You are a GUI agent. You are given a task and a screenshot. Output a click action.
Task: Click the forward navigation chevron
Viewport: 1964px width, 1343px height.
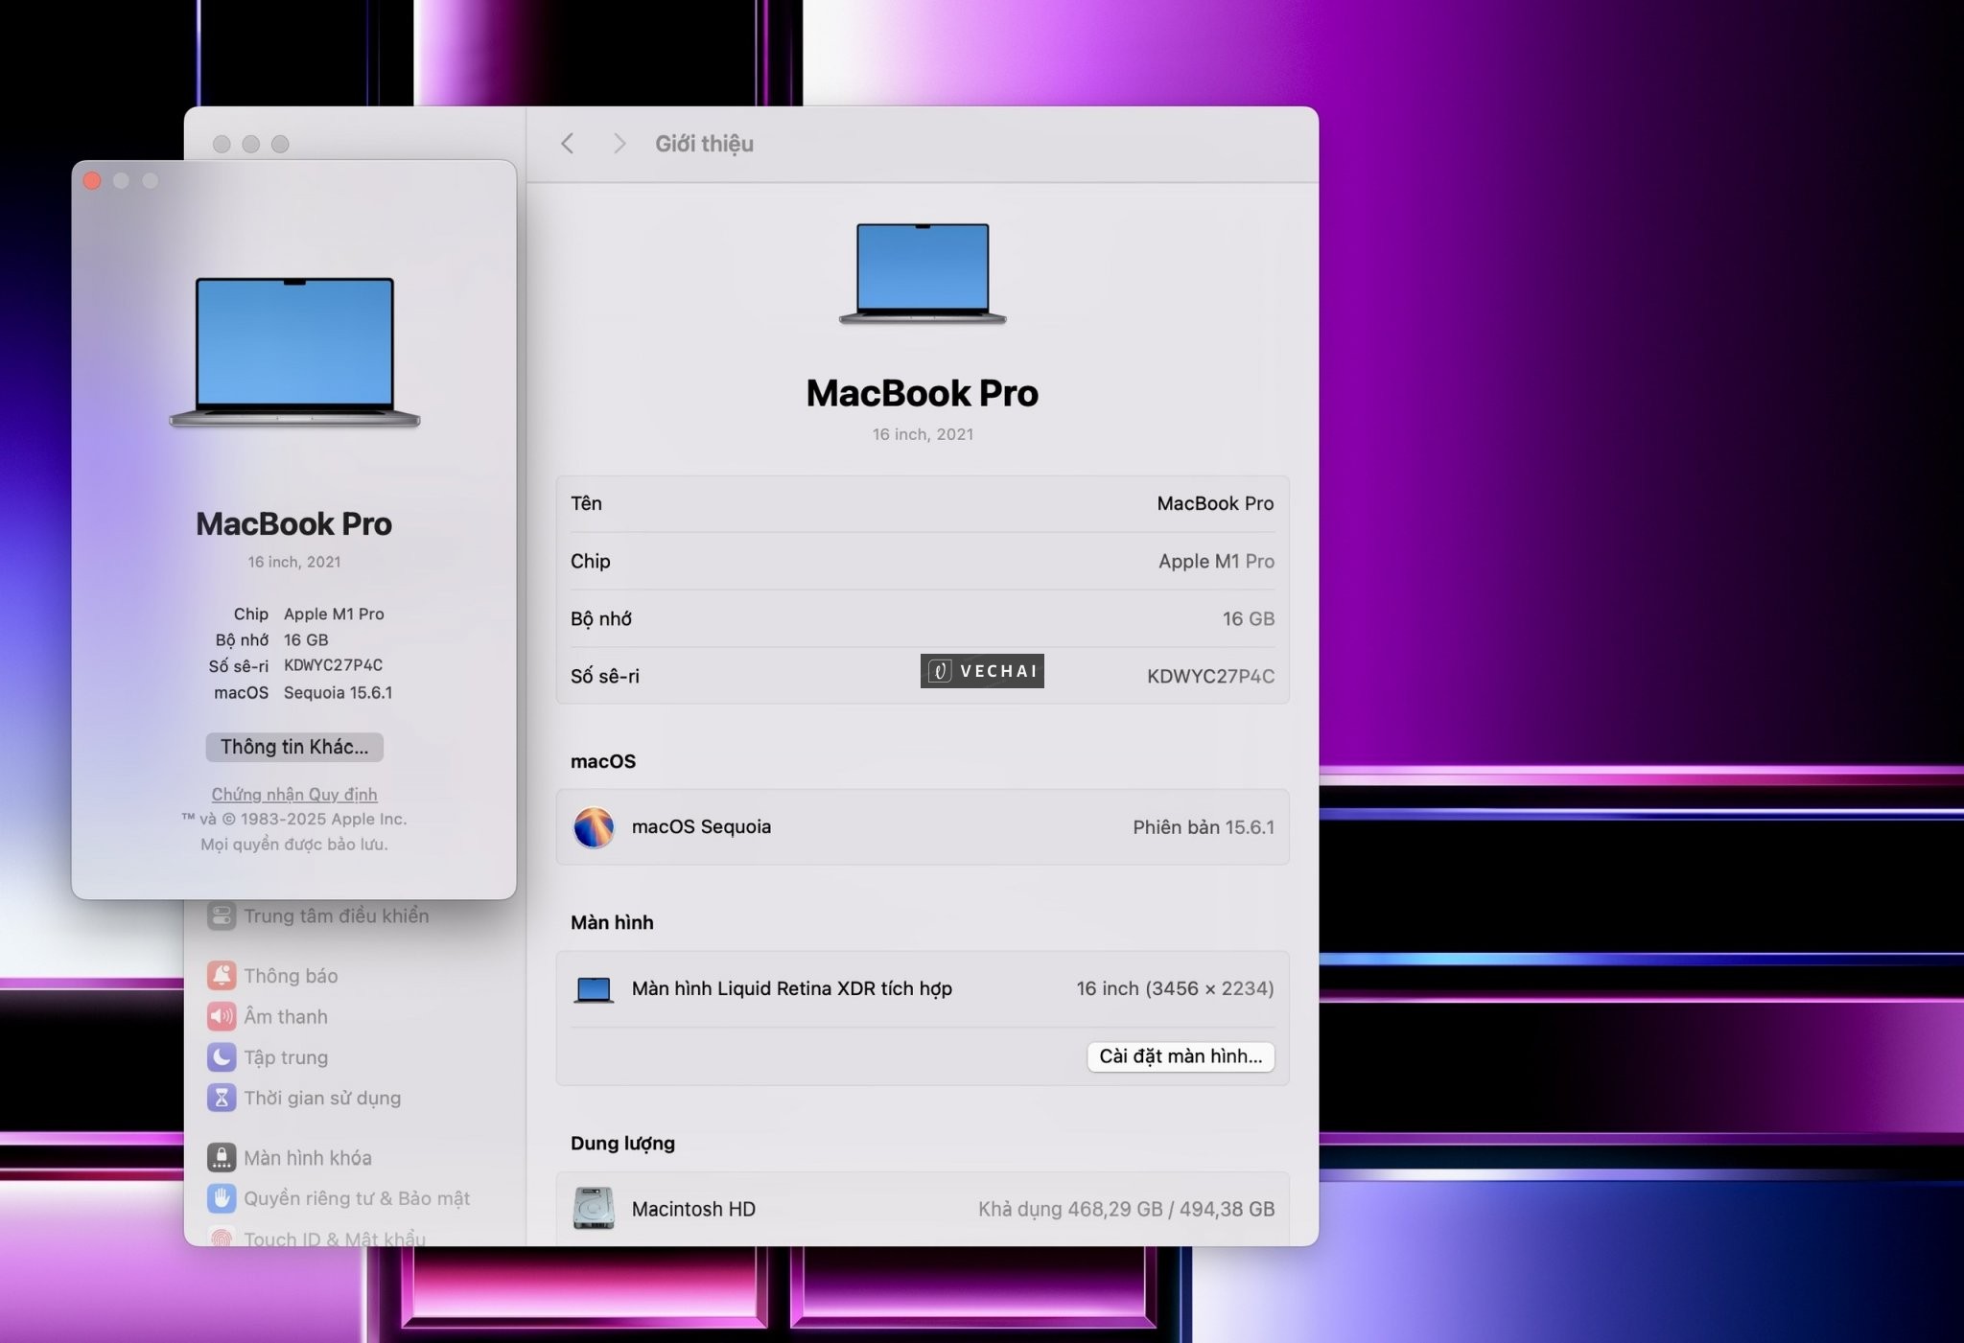(620, 143)
